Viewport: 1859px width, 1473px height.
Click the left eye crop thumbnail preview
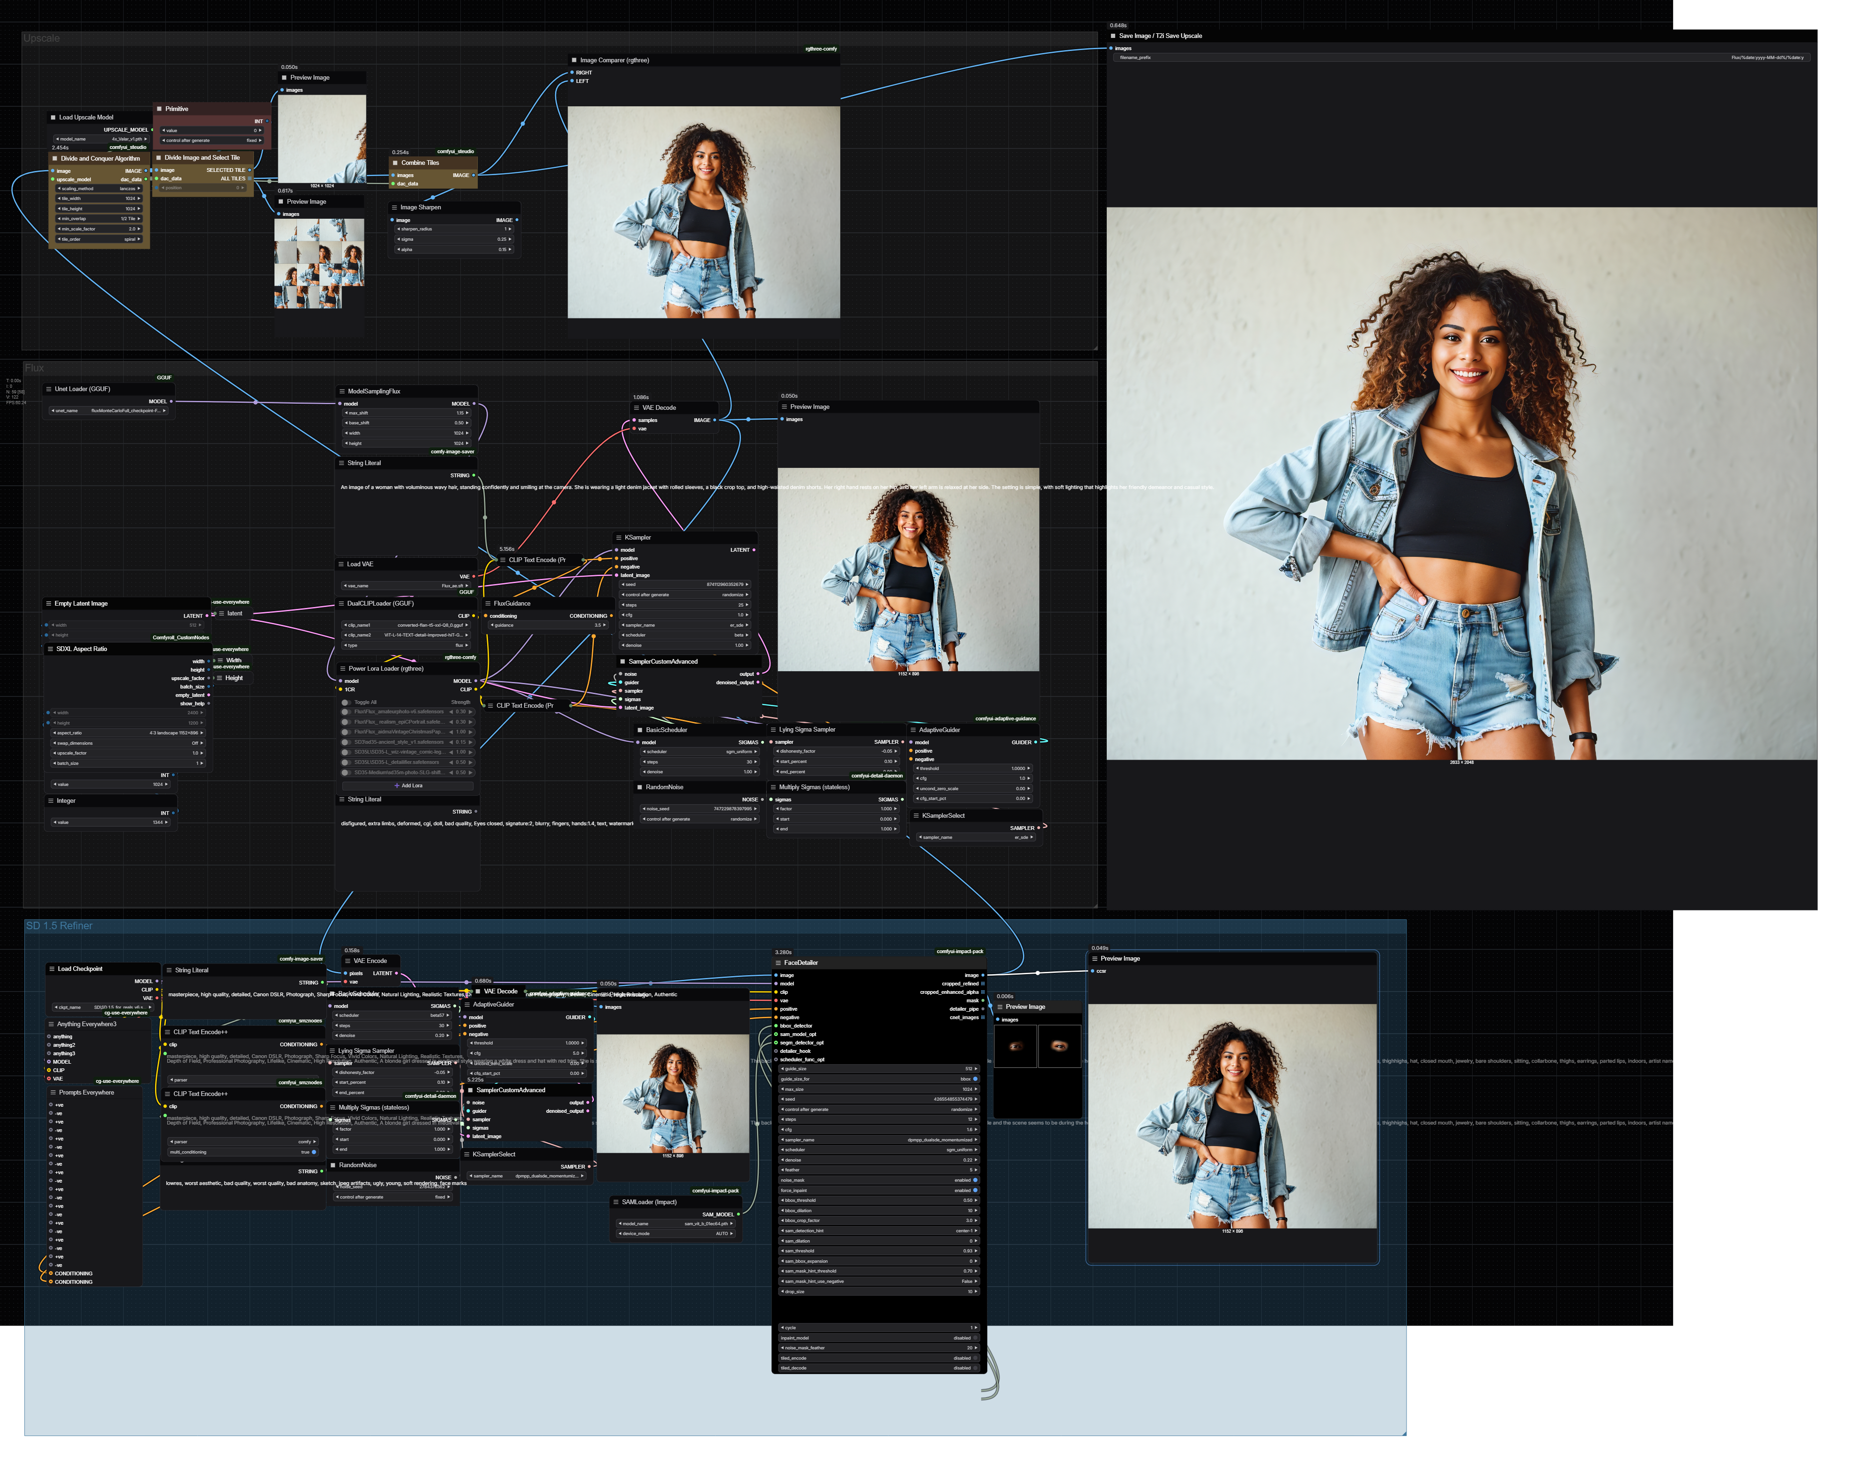[x=1016, y=1046]
